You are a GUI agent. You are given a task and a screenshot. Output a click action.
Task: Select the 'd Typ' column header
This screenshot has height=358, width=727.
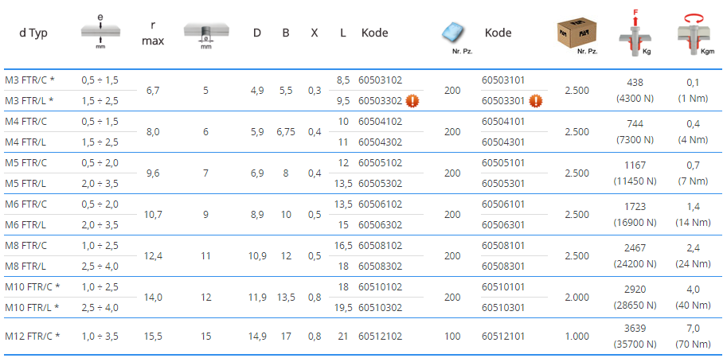35,33
